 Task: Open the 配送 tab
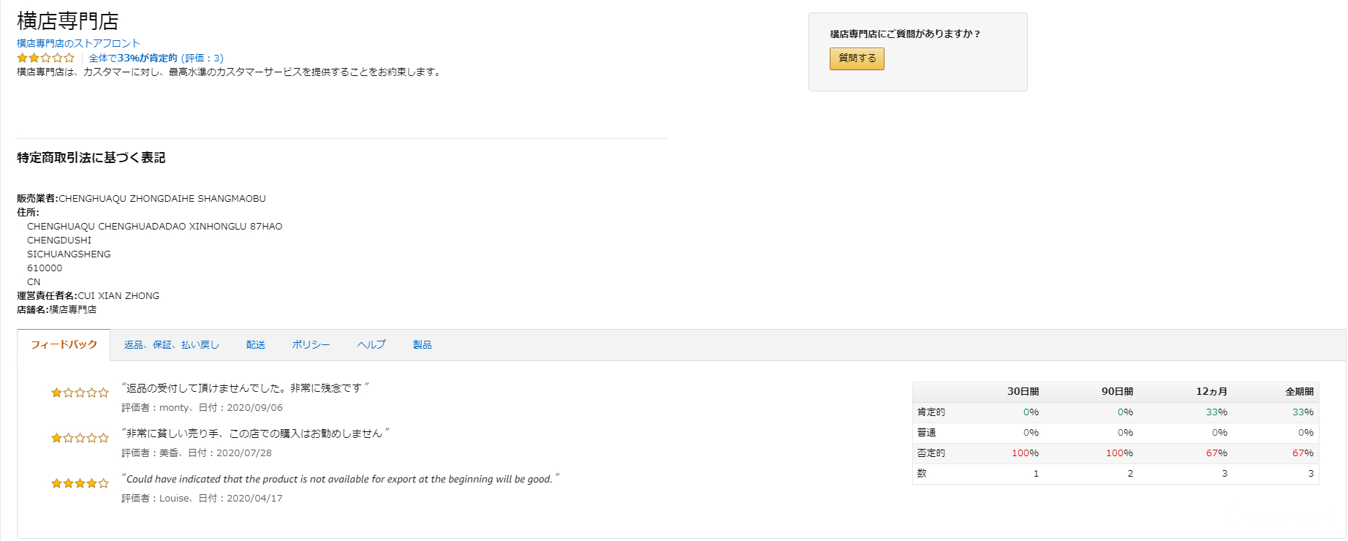[x=256, y=345]
